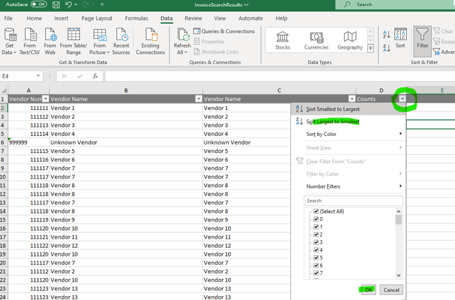
Task: Switch to Insert tab
Action: pos(62,18)
